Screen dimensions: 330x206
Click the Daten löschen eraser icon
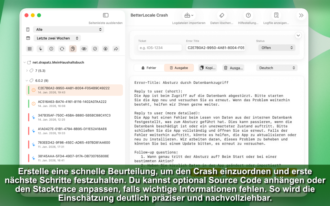[221, 15]
